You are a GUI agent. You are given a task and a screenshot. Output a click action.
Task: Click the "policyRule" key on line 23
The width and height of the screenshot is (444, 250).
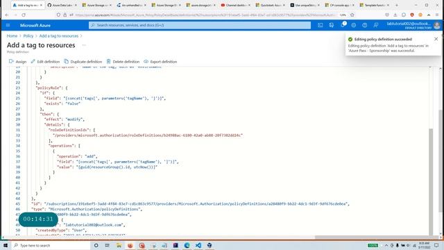tap(49, 88)
